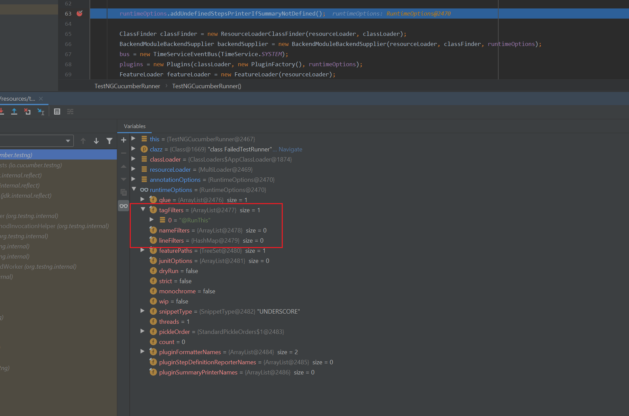Click the run-to-cursor arrow icon

41,112
